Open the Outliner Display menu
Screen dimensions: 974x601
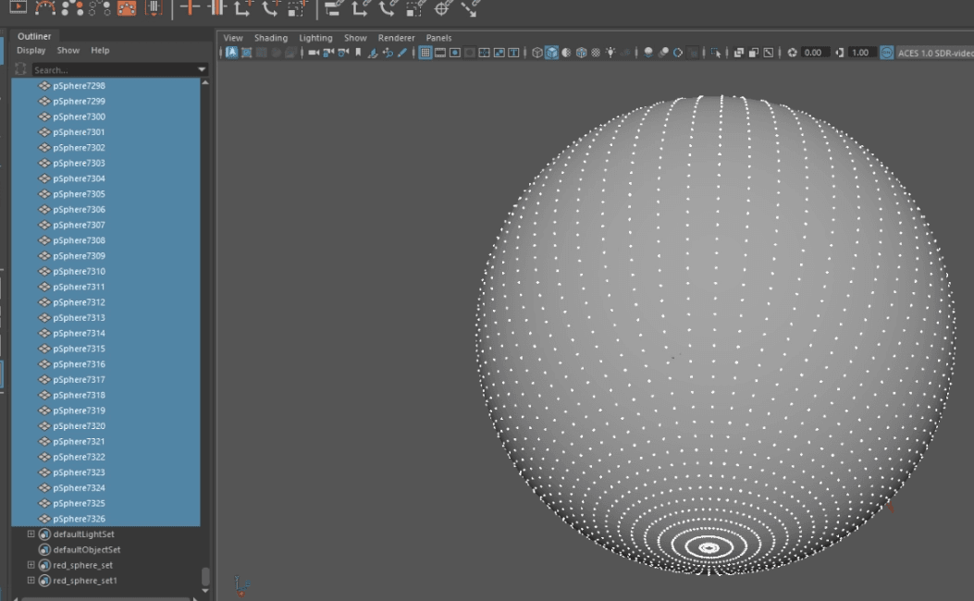pos(31,50)
